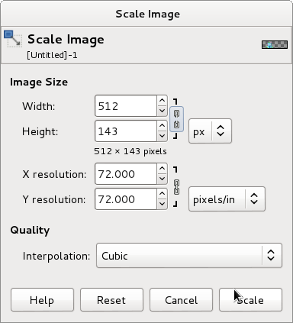
Task: Increase X resolution with the up arrow
Action: pos(162,169)
